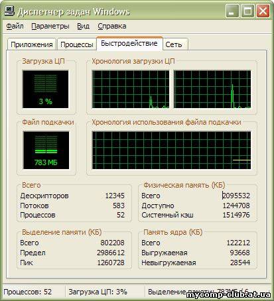Open the Файл menu
The height and width of the screenshot is (301, 274).
click(x=15, y=26)
